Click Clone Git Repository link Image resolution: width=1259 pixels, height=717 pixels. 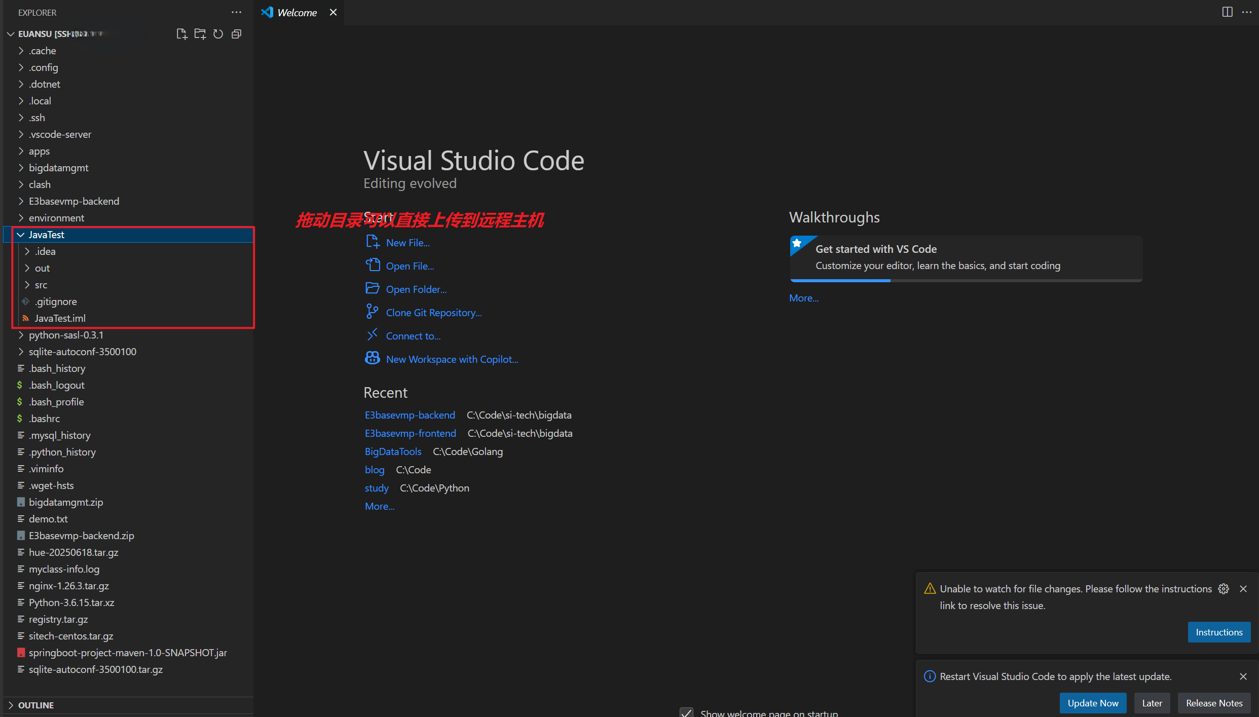[x=433, y=313]
